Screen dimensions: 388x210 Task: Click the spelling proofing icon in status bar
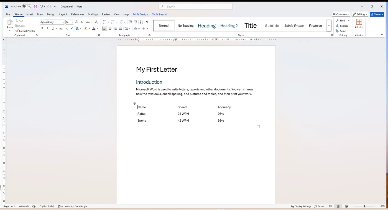click(x=34, y=206)
